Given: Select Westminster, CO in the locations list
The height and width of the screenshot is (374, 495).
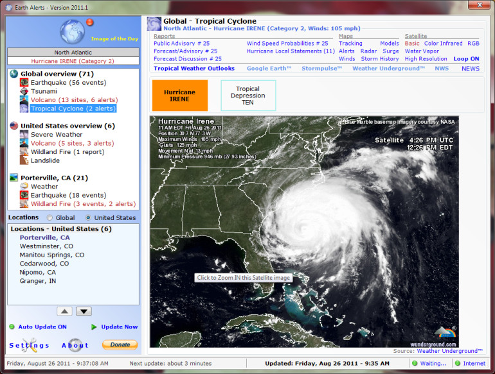Looking at the screenshot, I should point(46,246).
